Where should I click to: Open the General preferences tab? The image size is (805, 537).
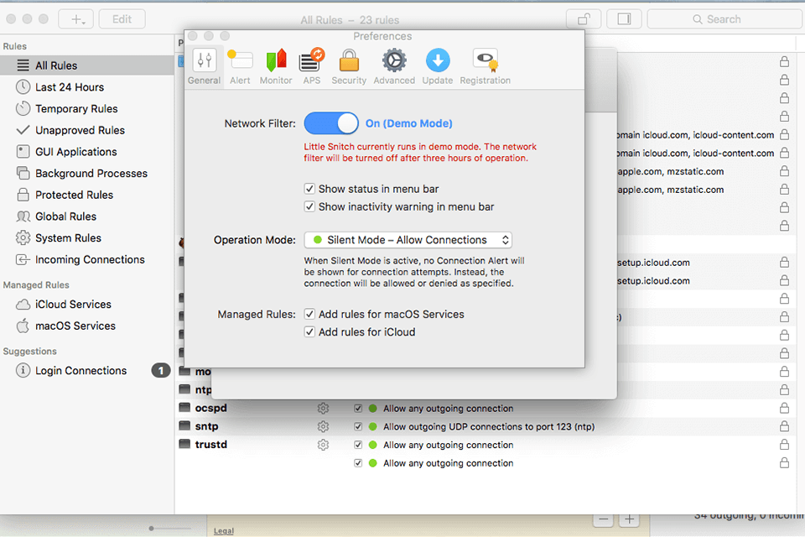[x=205, y=67]
